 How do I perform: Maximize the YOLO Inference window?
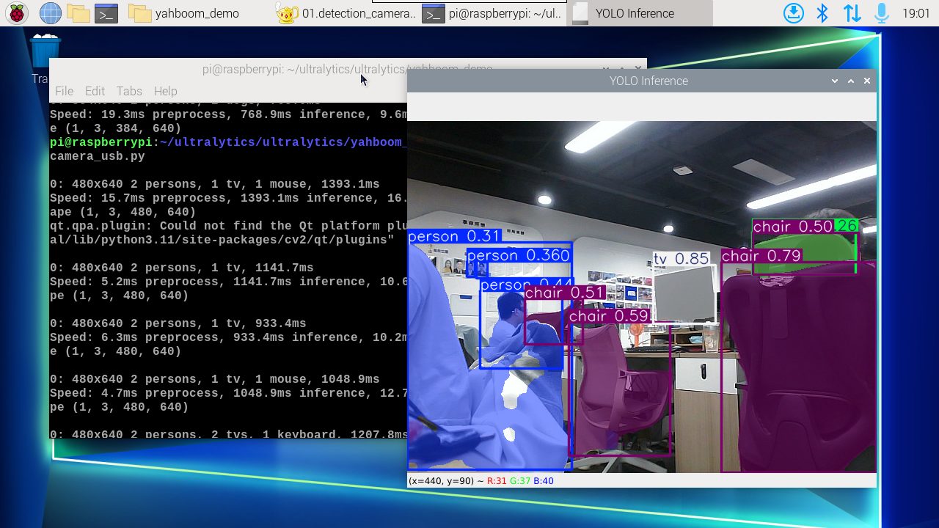851,81
